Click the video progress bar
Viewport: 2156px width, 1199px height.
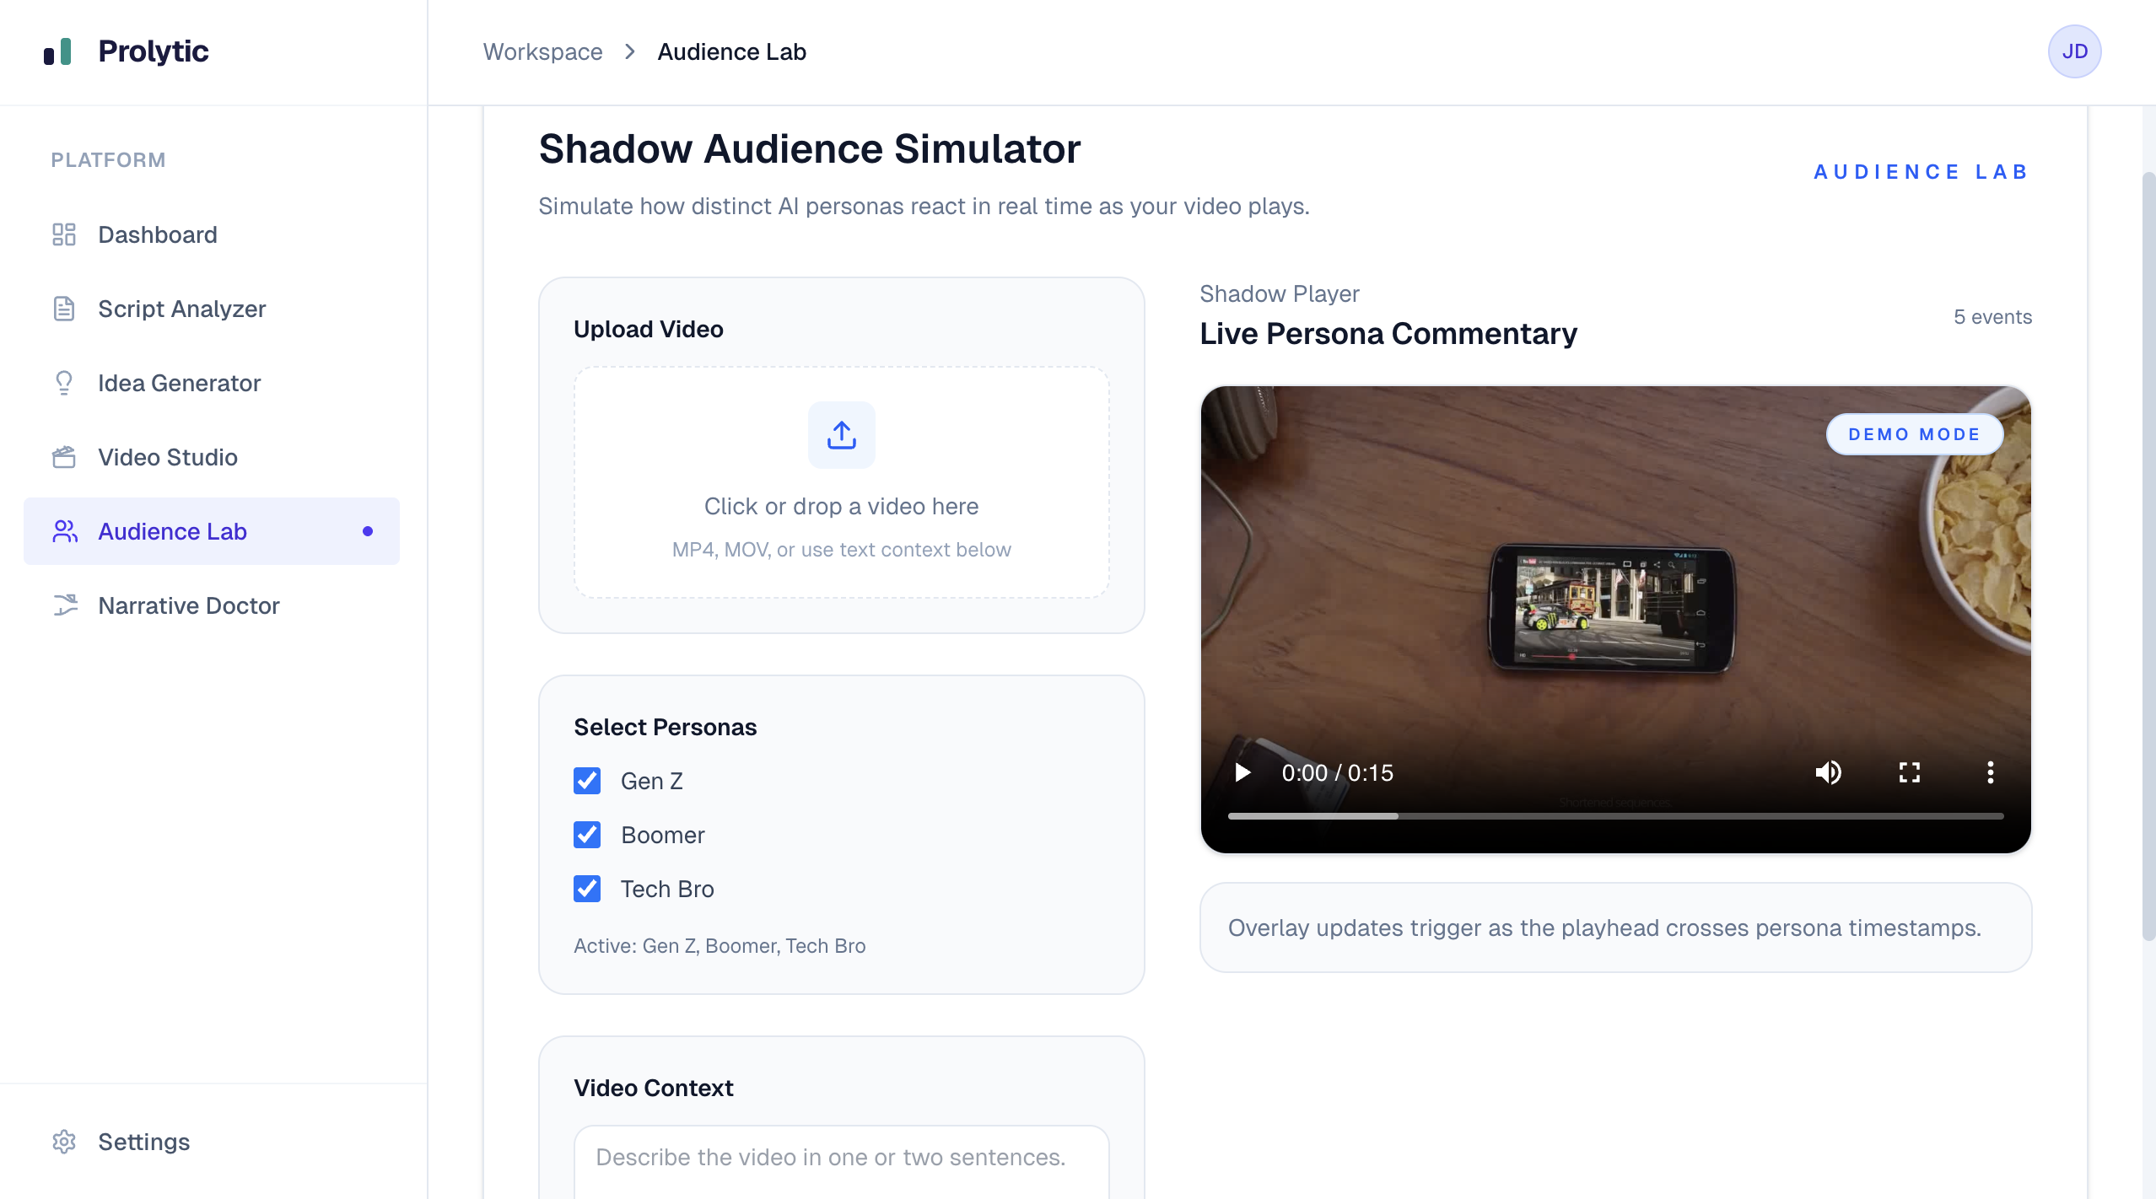(1614, 816)
